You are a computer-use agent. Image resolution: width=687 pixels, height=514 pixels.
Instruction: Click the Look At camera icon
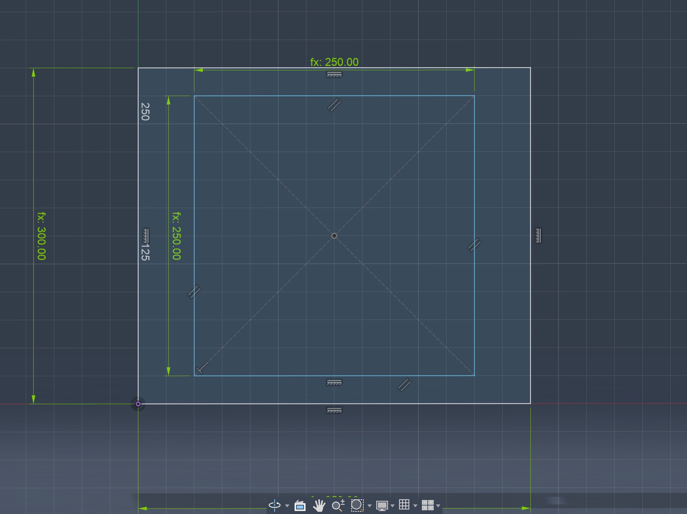300,506
